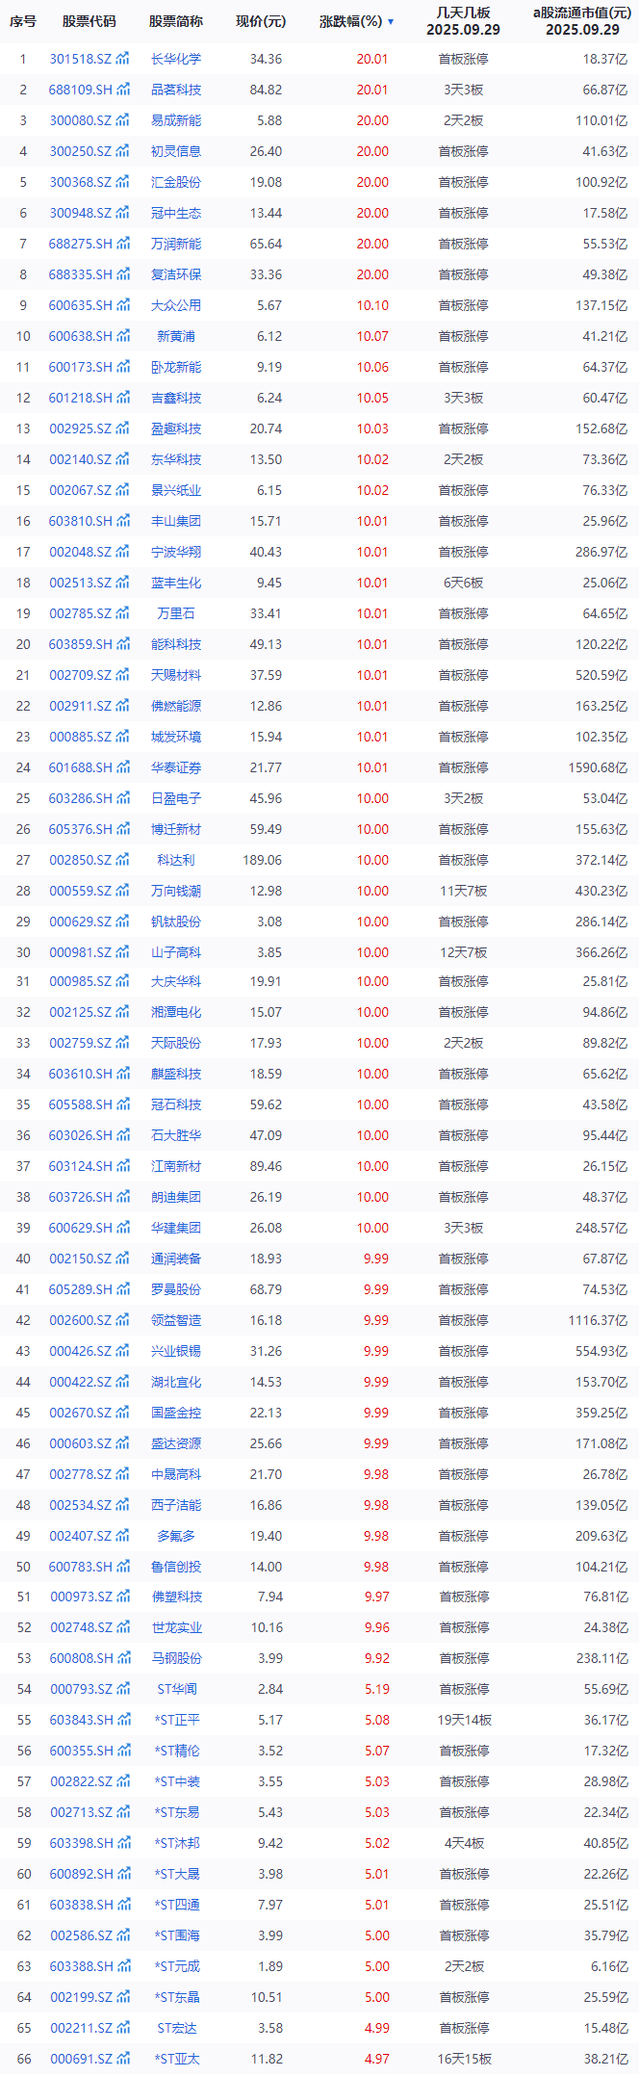Open chart icon beside 603843.SH
The image size is (639, 2077).
click(124, 1720)
